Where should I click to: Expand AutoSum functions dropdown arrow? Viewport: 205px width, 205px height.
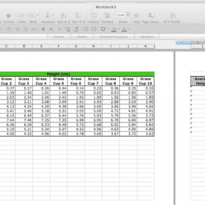pyautogui.click(x=53, y=15)
